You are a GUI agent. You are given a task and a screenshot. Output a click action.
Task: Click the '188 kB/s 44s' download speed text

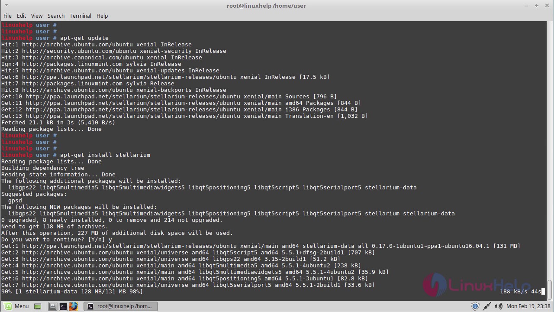[521, 291]
